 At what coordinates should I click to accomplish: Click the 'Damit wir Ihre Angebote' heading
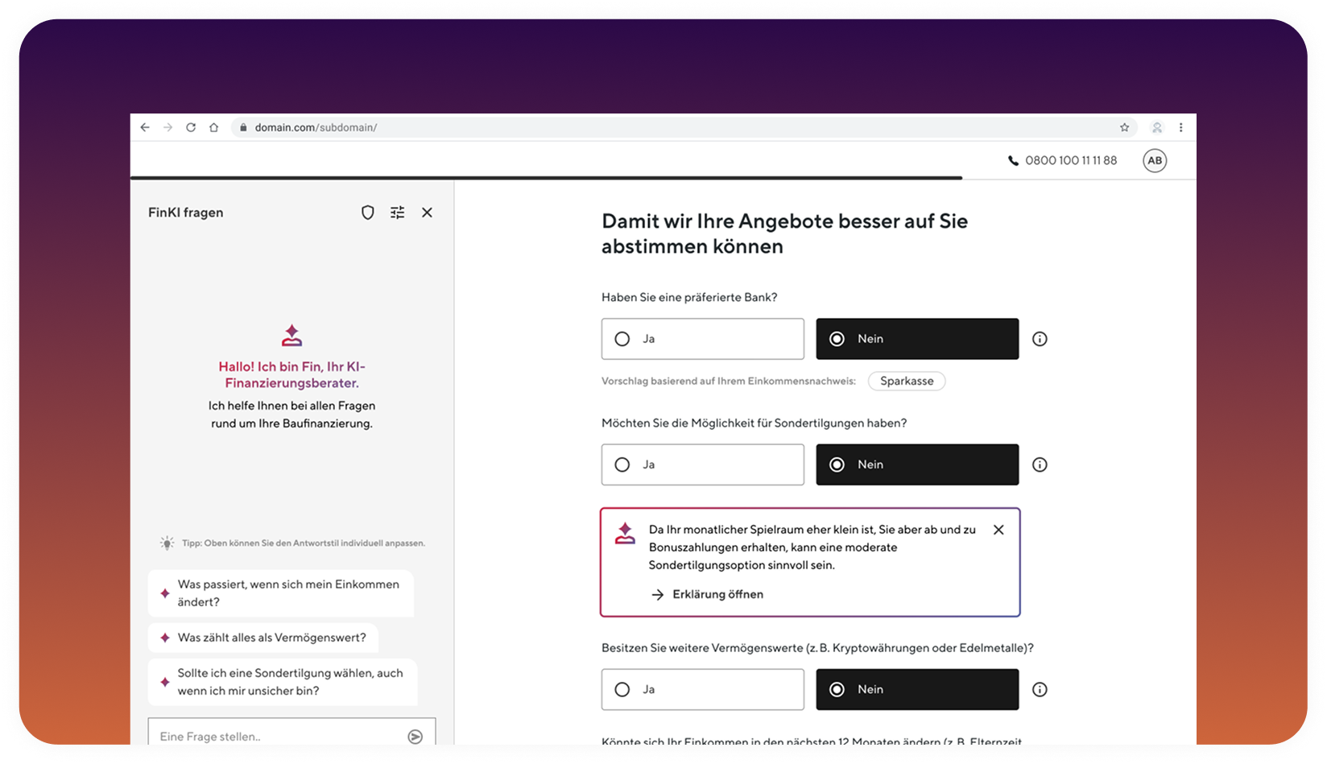click(784, 233)
